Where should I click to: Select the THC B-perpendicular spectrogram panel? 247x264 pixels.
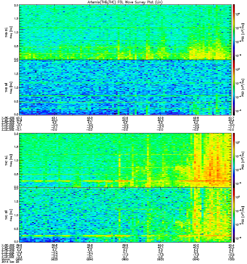[x=125, y=160]
